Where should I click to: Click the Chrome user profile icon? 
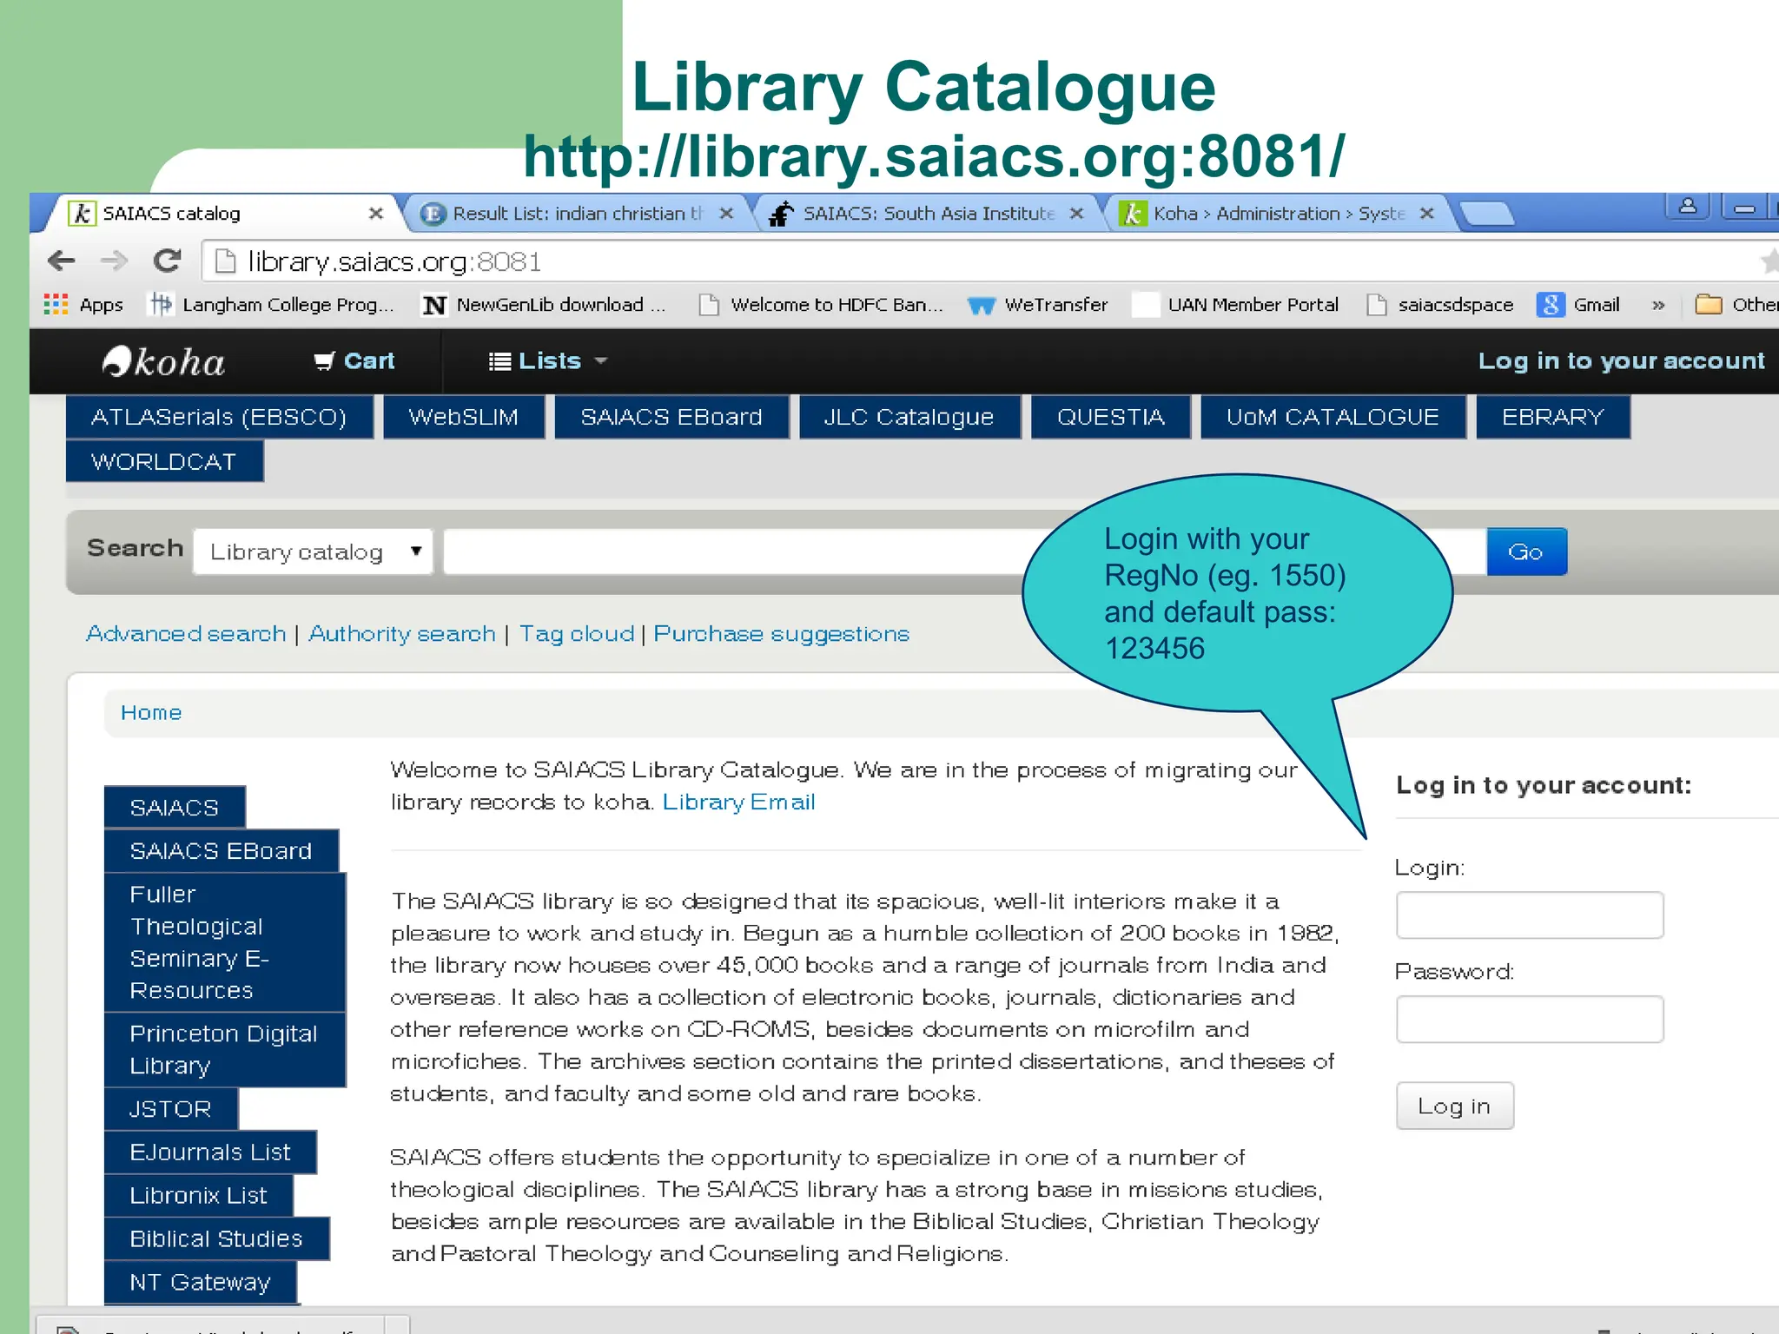[x=1688, y=207]
